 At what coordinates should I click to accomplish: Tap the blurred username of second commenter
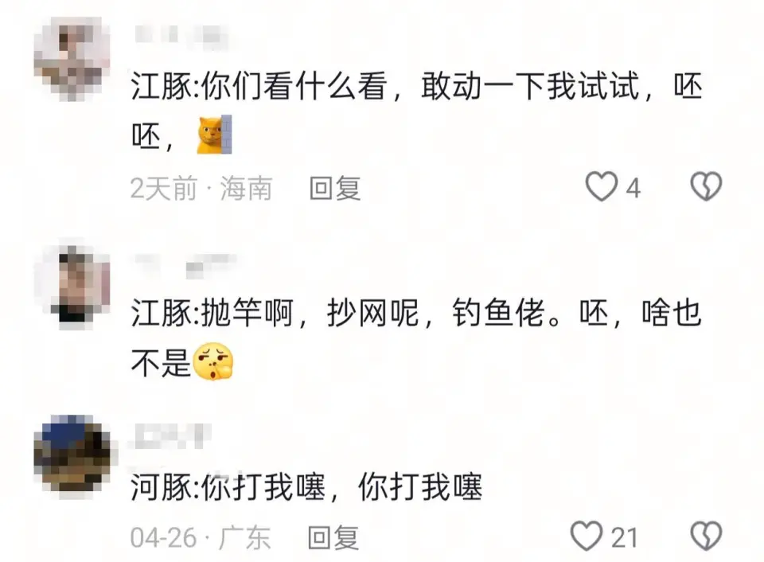tap(185, 266)
